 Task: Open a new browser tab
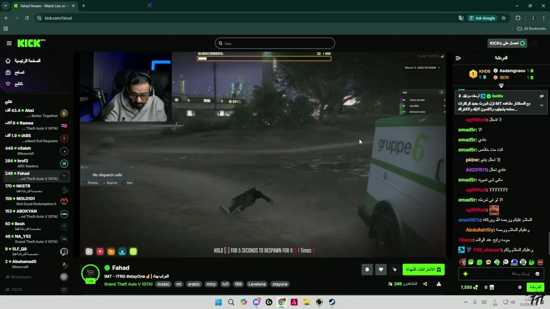83,6
